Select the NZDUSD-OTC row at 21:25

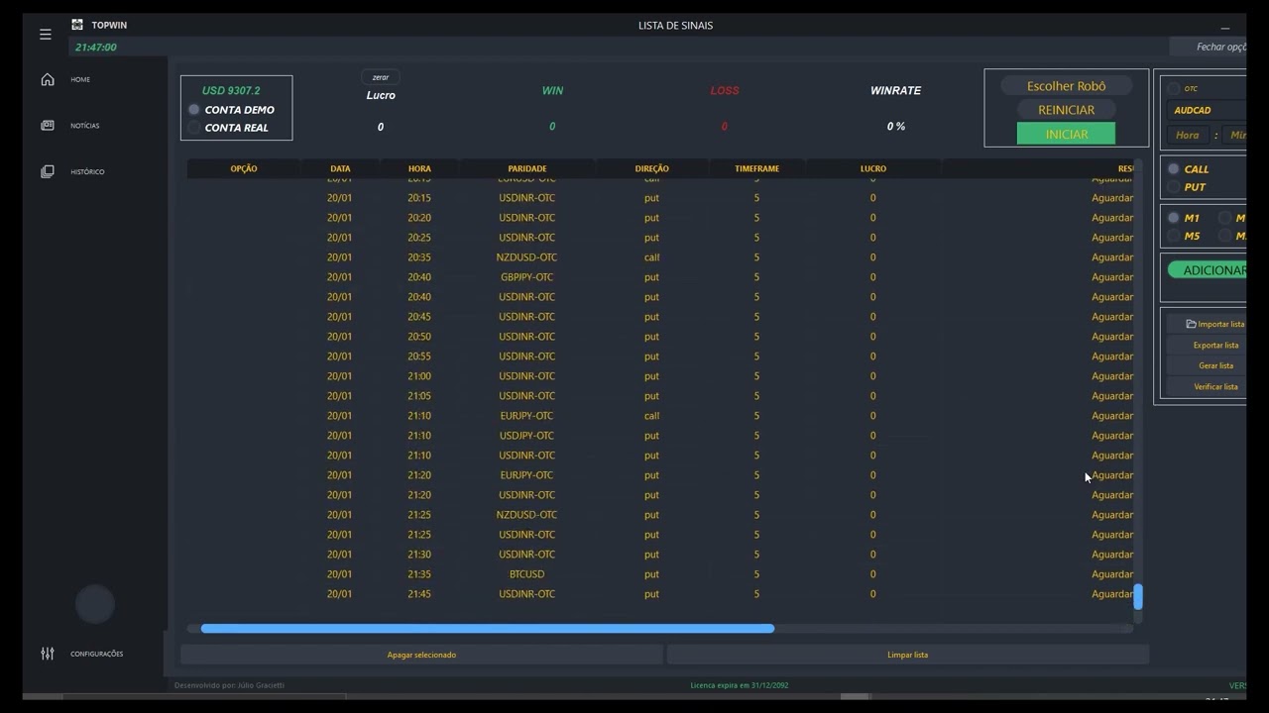pyautogui.click(x=660, y=515)
